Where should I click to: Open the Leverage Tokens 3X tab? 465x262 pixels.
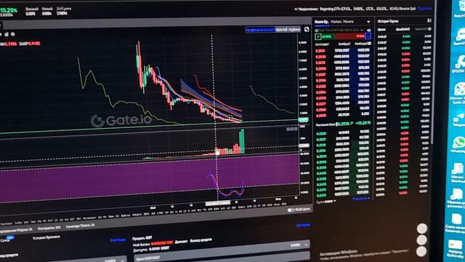[x=80, y=226]
